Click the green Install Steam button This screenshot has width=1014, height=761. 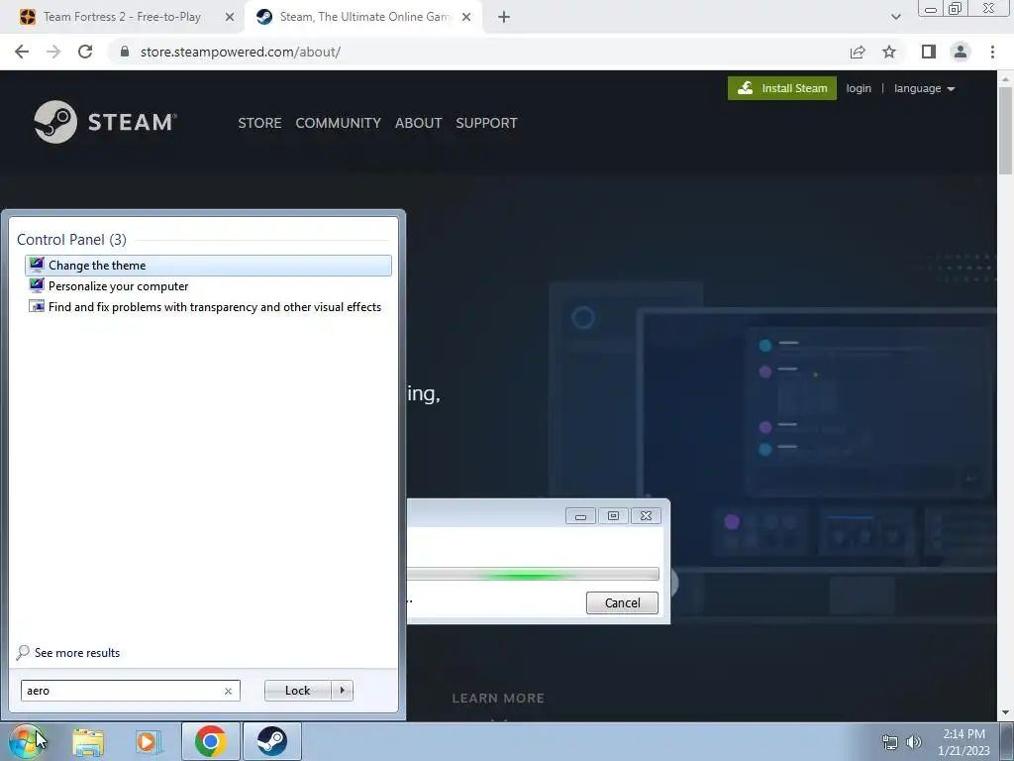[x=782, y=88]
